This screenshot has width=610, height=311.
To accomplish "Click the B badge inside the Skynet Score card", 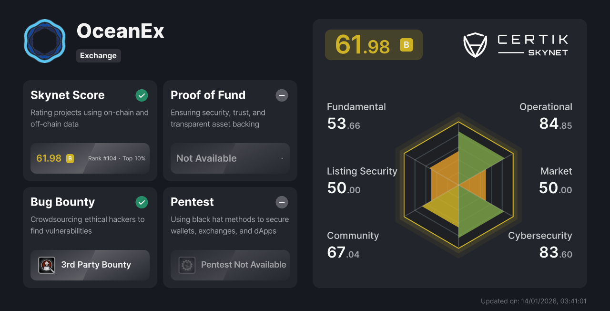I will 70,158.
